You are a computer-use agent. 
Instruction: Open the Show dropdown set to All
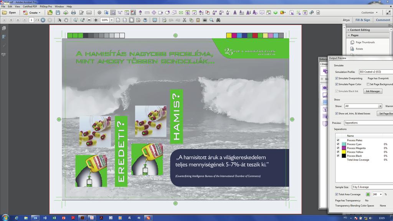point(363,106)
